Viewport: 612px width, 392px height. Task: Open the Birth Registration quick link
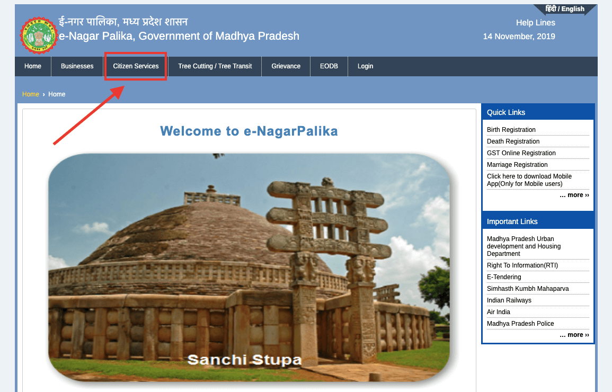coord(511,130)
